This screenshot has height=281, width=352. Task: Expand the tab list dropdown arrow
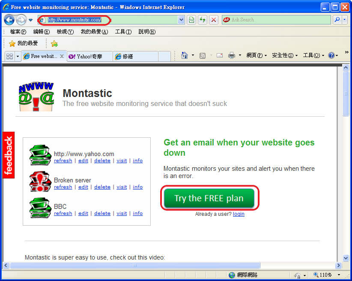pyautogui.click(x=18, y=56)
